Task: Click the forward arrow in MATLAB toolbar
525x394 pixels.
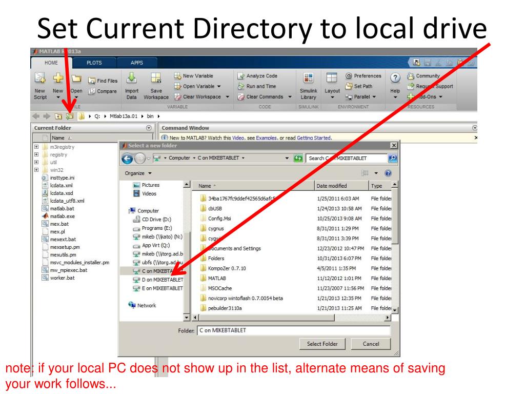Action: (47, 116)
